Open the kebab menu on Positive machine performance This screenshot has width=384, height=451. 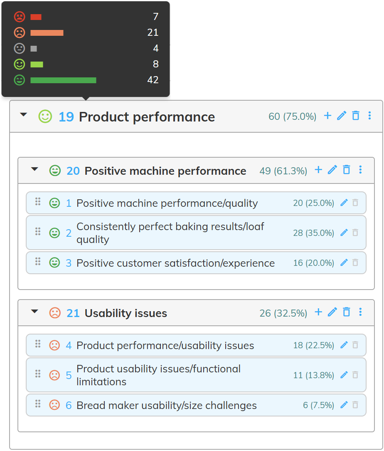pos(360,170)
